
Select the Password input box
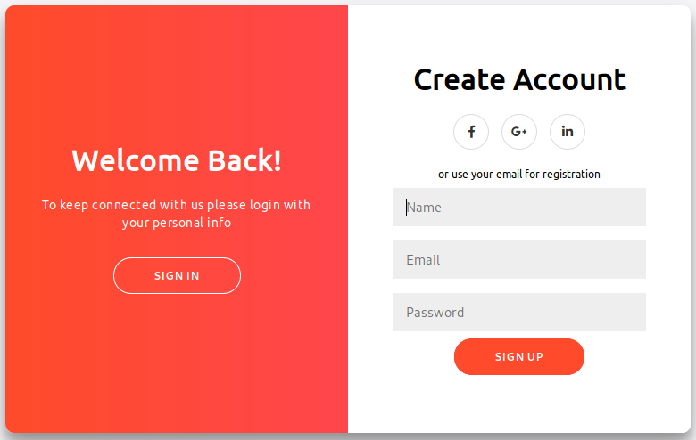(519, 313)
